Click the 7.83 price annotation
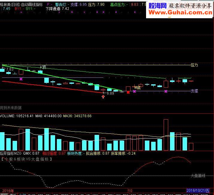 (10, 69)
